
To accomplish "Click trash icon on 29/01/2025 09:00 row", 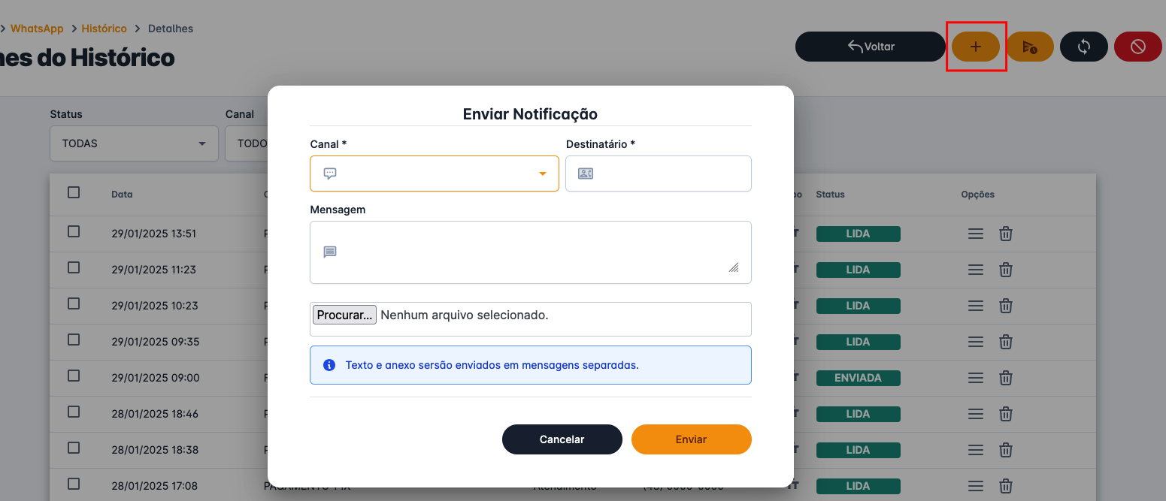I will pos(1006,378).
